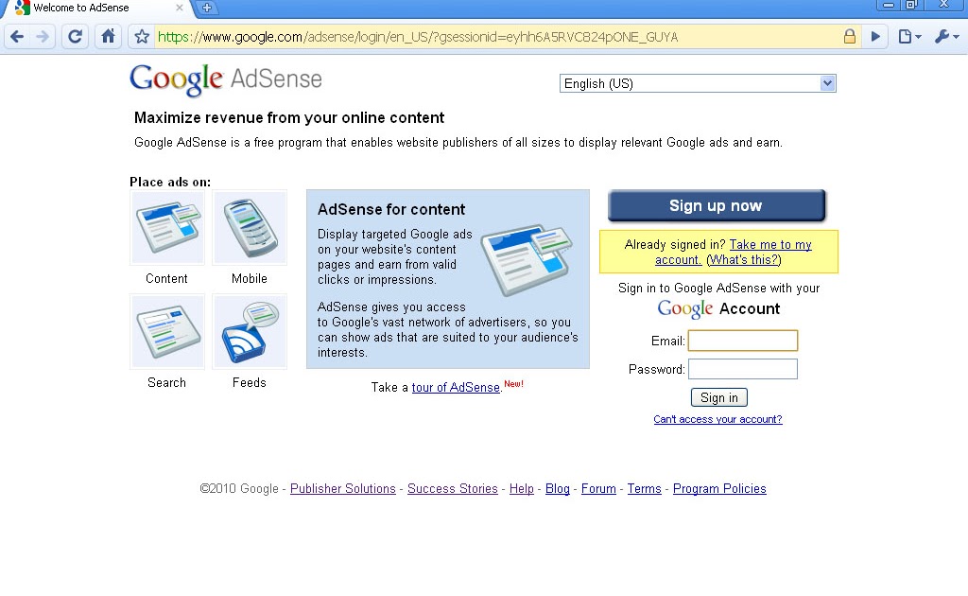Bookmark this page with the star icon
This screenshot has width=968, height=596.
[x=142, y=37]
